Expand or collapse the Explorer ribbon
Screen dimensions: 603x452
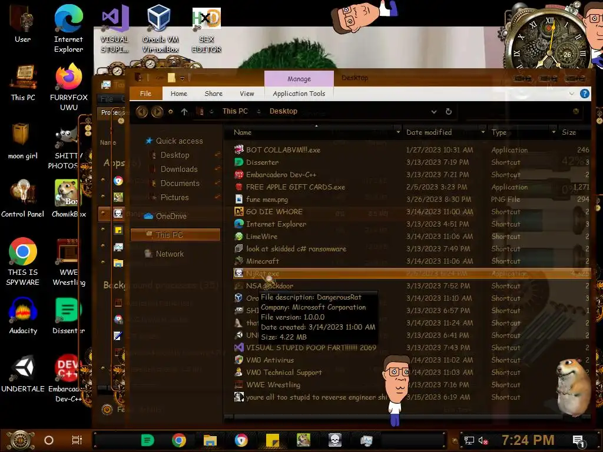click(571, 94)
